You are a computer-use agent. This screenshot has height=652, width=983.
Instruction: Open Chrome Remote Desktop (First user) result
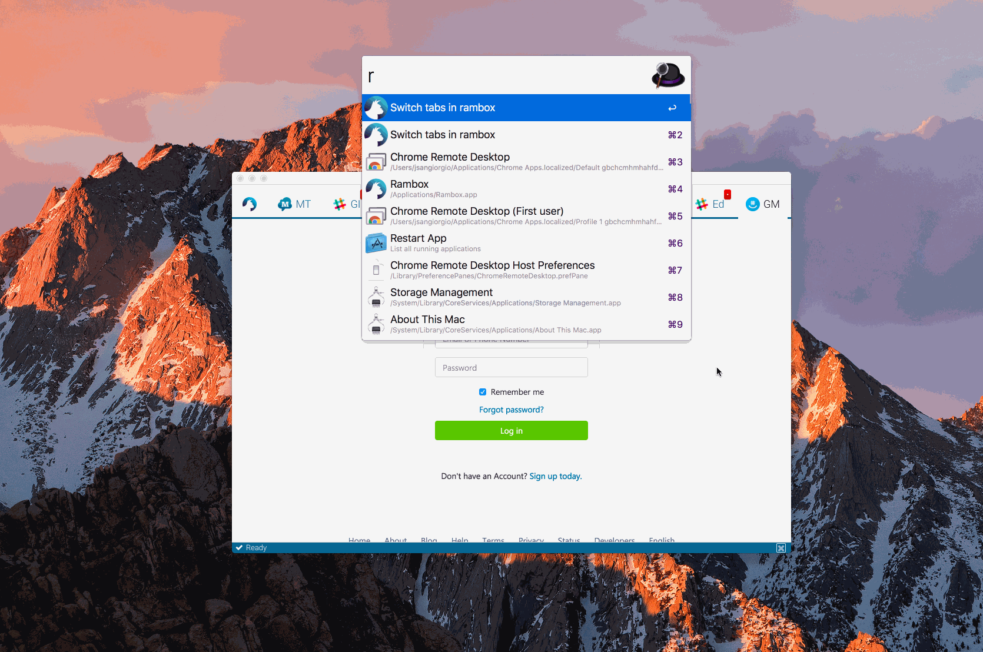[526, 216]
